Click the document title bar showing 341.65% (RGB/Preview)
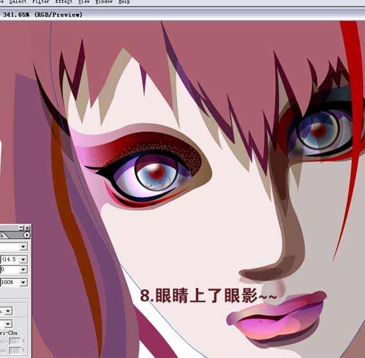 pos(183,14)
